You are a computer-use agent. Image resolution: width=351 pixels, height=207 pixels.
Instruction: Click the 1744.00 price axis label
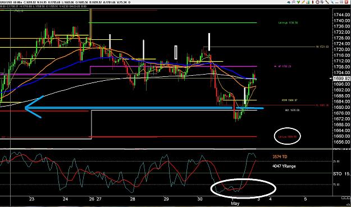[x=341, y=15]
